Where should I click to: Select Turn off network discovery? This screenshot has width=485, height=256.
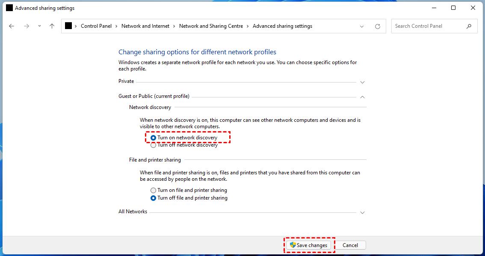(154, 145)
